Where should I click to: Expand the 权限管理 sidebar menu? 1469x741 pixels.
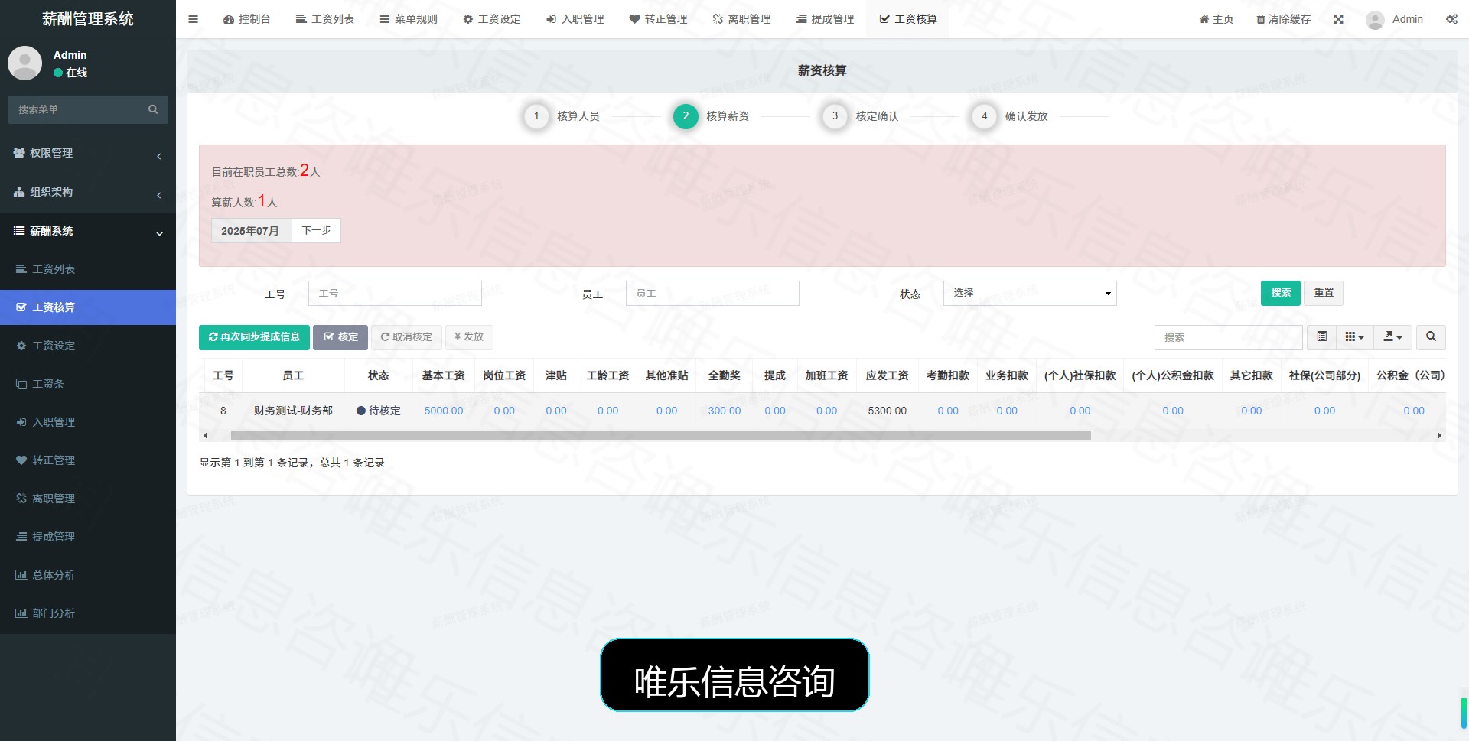88,153
